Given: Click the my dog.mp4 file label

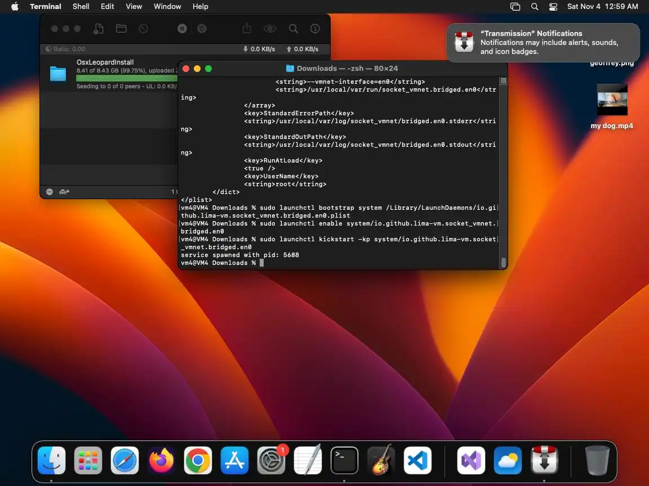Looking at the screenshot, I should pyautogui.click(x=612, y=125).
